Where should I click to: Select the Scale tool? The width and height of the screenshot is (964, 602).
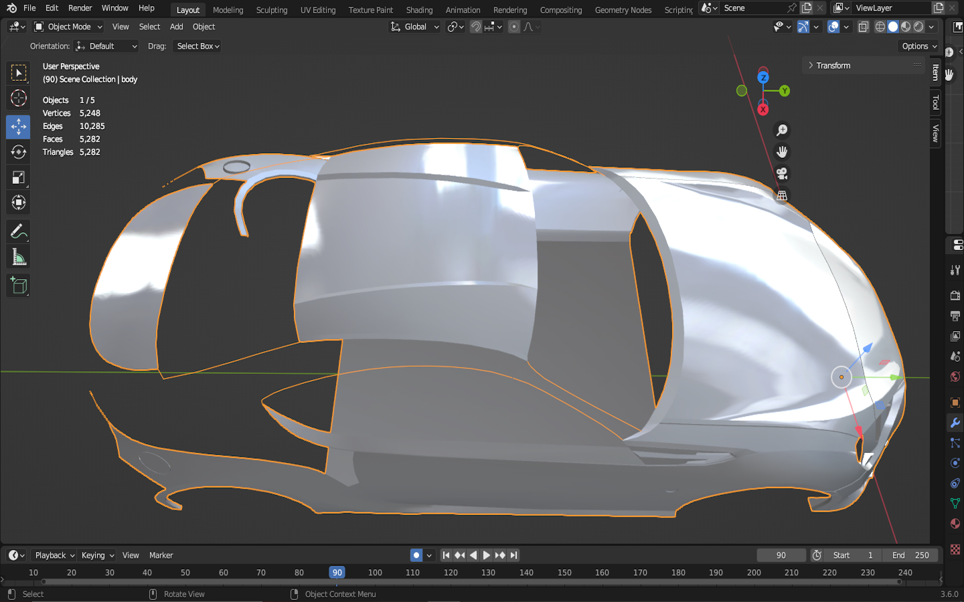19,177
